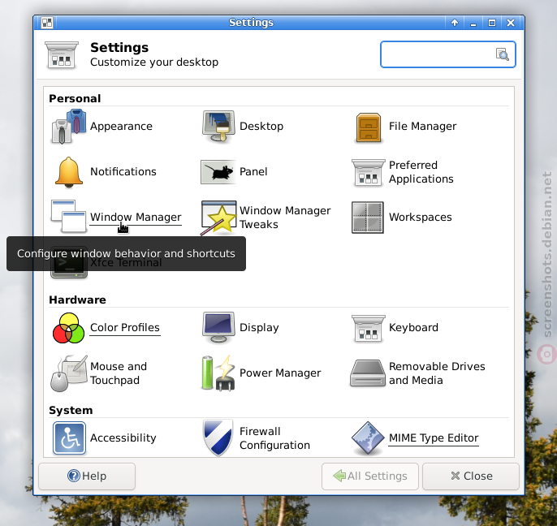The width and height of the screenshot is (557, 526).
Task: Open the Removable Drives and Media icon
Action: pos(368,373)
